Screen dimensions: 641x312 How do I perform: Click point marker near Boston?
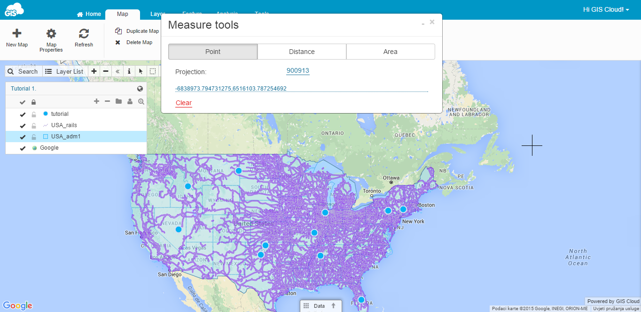point(403,209)
